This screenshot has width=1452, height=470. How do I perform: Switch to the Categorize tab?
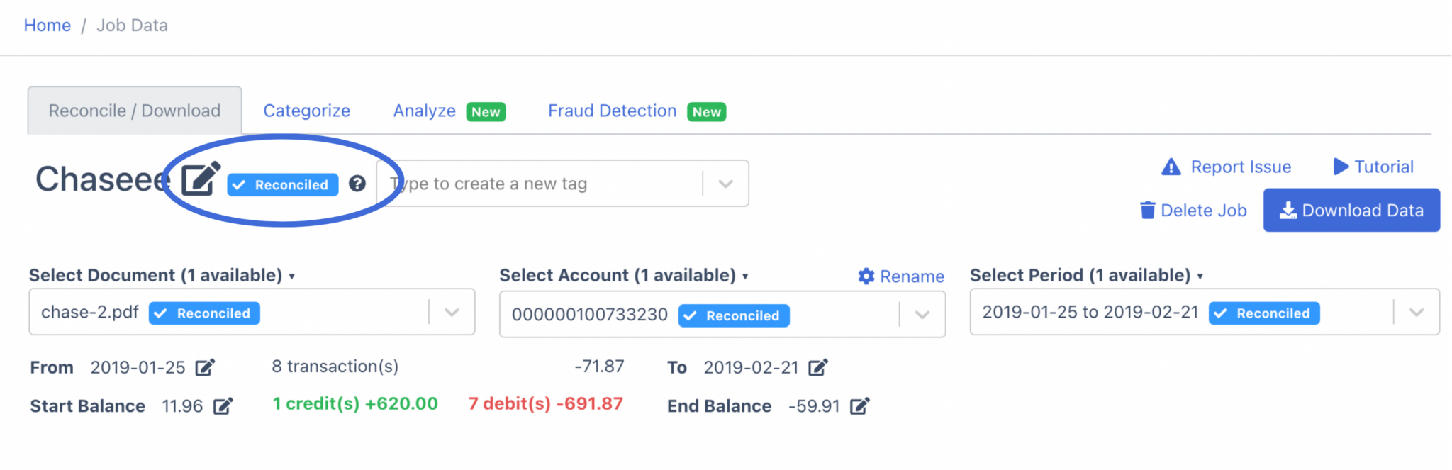point(306,111)
